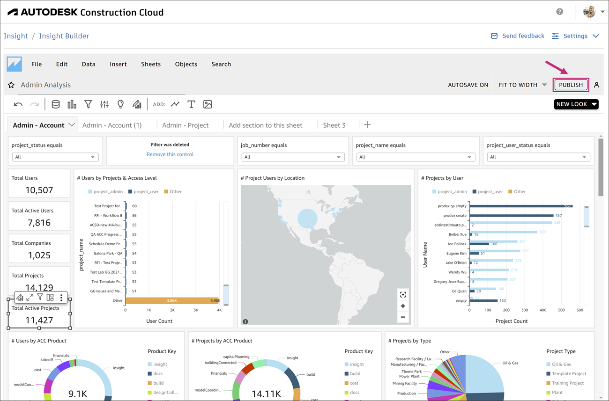Click Users by Projects chart vertical scroll slider
The height and width of the screenshot is (401, 609).
pos(226,295)
